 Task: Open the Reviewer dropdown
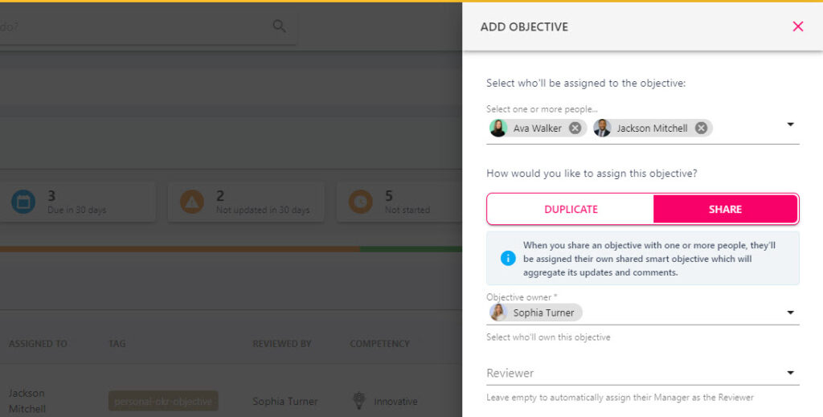click(x=643, y=373)
